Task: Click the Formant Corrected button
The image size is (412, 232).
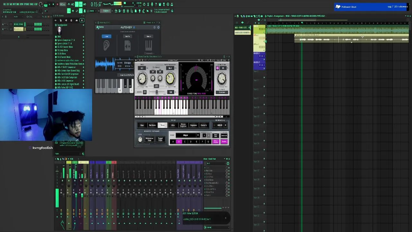Action: click(222, 92)
